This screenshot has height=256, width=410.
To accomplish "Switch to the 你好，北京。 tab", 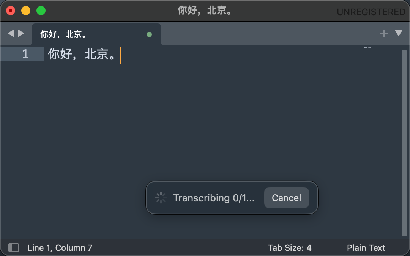I will click(76, 34).
